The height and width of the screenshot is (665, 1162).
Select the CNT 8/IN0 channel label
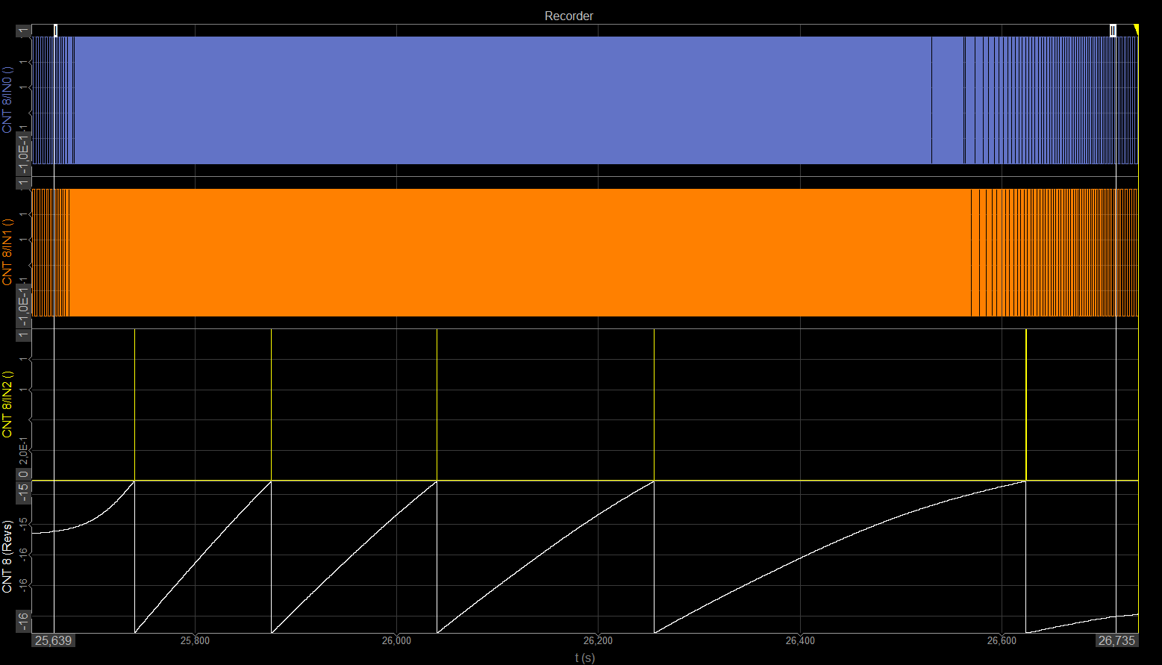7,100
